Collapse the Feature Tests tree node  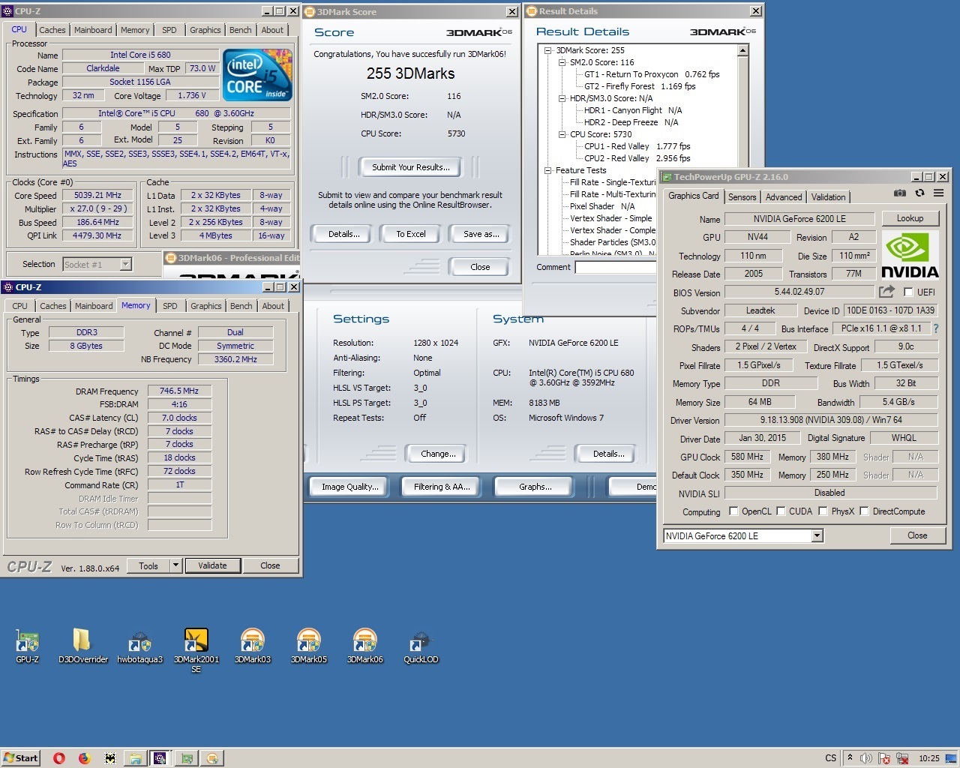[547, 170]
